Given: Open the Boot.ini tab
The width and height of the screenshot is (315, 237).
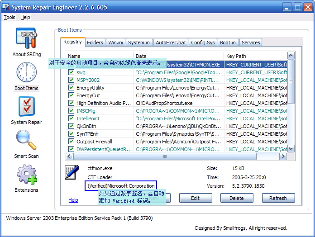Looking at the screenshot, I should click(x=228, y=43).
